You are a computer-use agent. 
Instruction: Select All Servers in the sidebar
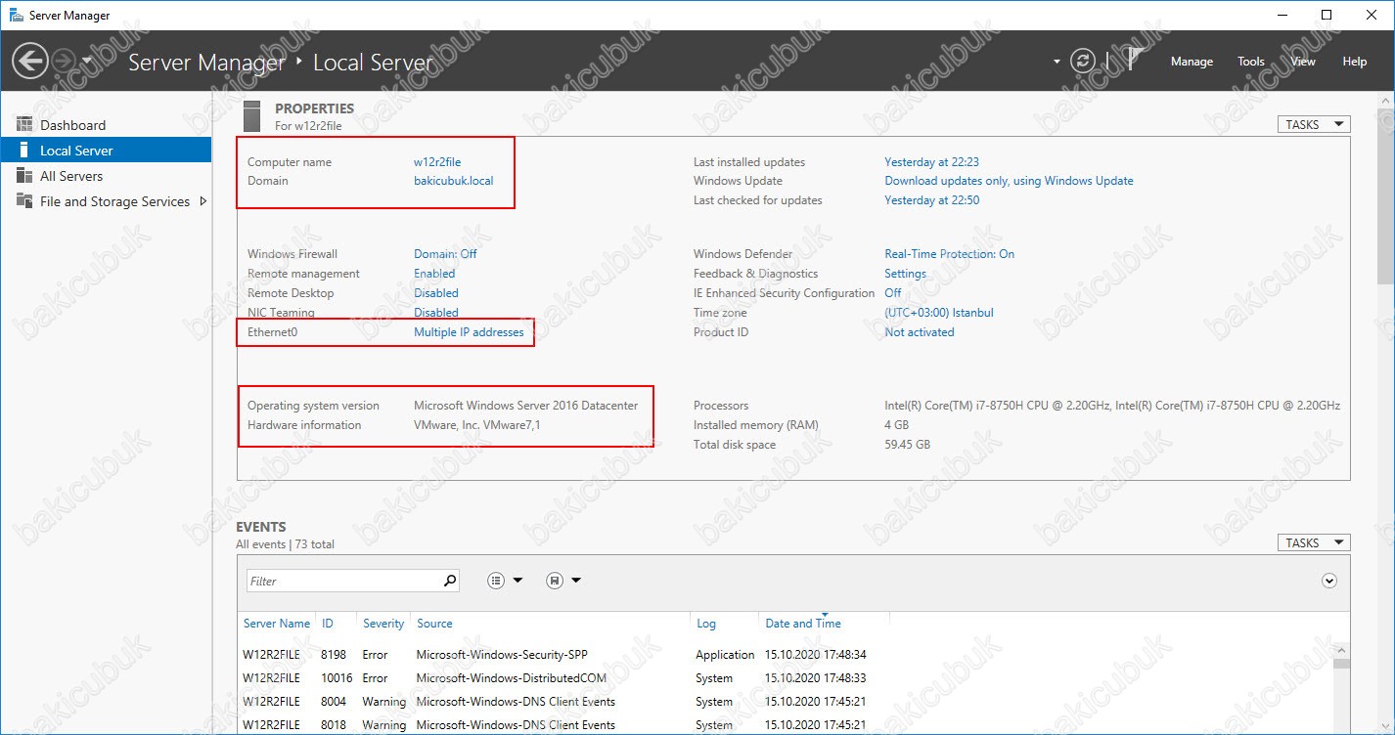pyautogui.click(x=106, y=176)
